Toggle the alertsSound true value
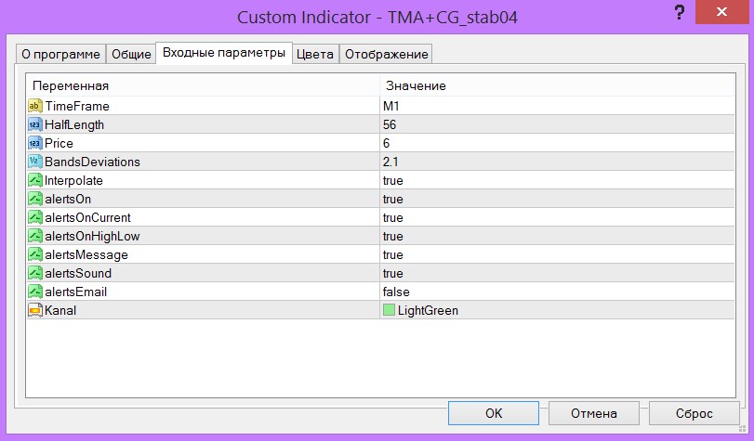This screenshot has height=441, width=754. click(557, 273)
